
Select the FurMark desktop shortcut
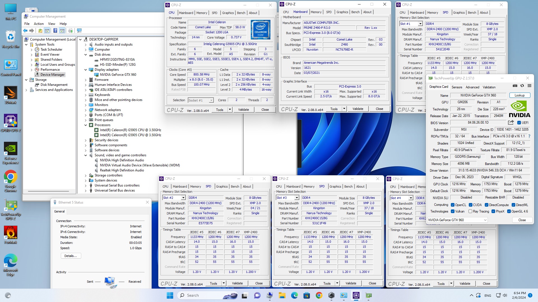(x=10, y=235)
